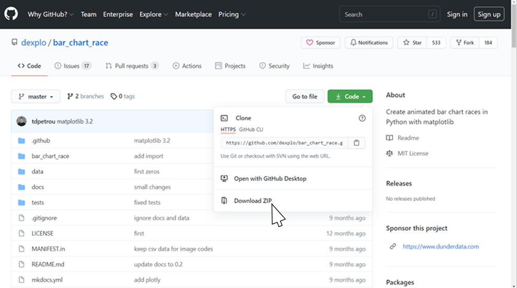Open the 'keep csv data for image codes' commit
Viewport: 517px width, 288px height.
(x=173, y=249)
